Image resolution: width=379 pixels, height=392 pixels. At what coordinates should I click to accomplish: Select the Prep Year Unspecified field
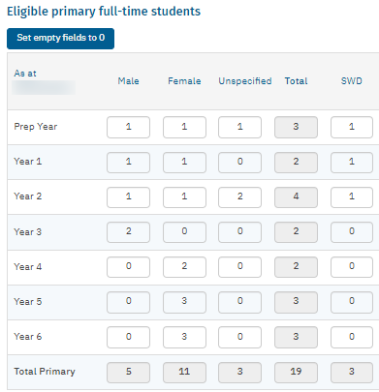239,127
